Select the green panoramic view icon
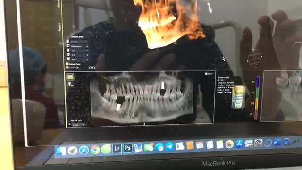 coord(70,77)
